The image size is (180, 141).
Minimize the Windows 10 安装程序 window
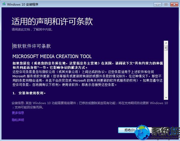157,4
